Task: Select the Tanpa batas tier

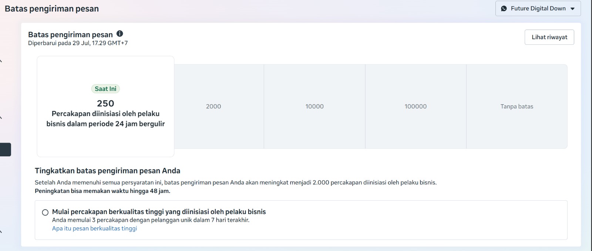Action: click(x=517, y=106)
